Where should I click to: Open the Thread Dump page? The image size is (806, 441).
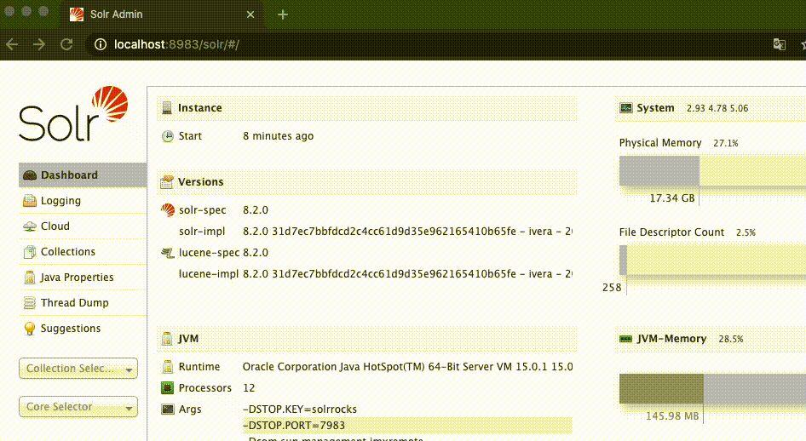point(83,303)
